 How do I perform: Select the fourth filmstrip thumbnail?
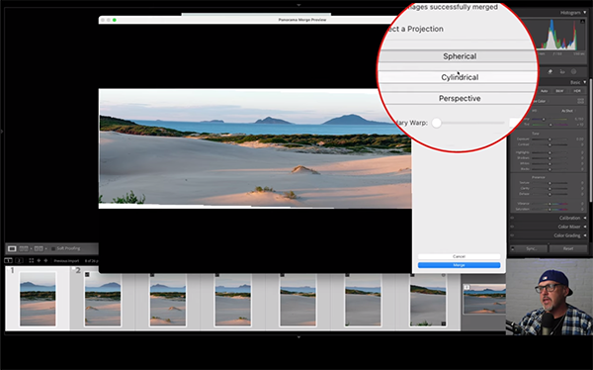tap(232, 299)
